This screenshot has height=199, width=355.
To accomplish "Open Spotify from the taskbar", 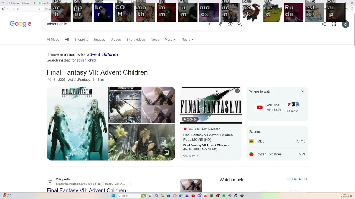I will pos(224,196).
